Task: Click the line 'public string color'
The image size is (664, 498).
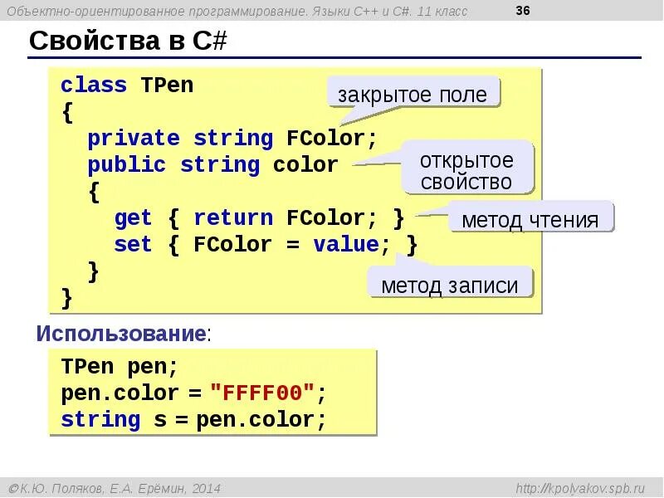Action: coord(213,165)
